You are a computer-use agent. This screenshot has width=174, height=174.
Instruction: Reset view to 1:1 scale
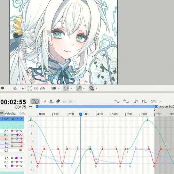24,88
